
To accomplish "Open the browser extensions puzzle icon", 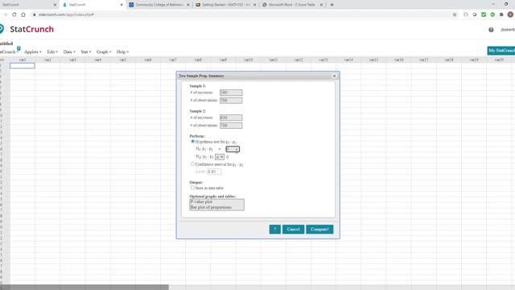I will coord(501,14).
